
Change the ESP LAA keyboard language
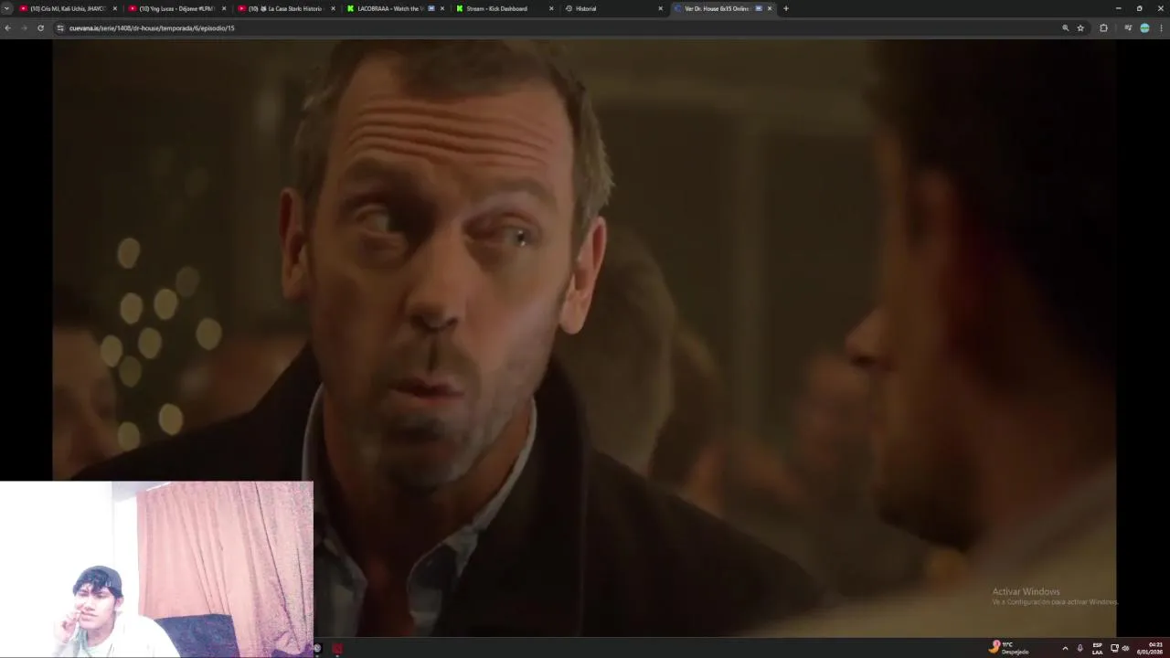[x=1098, y=648]
